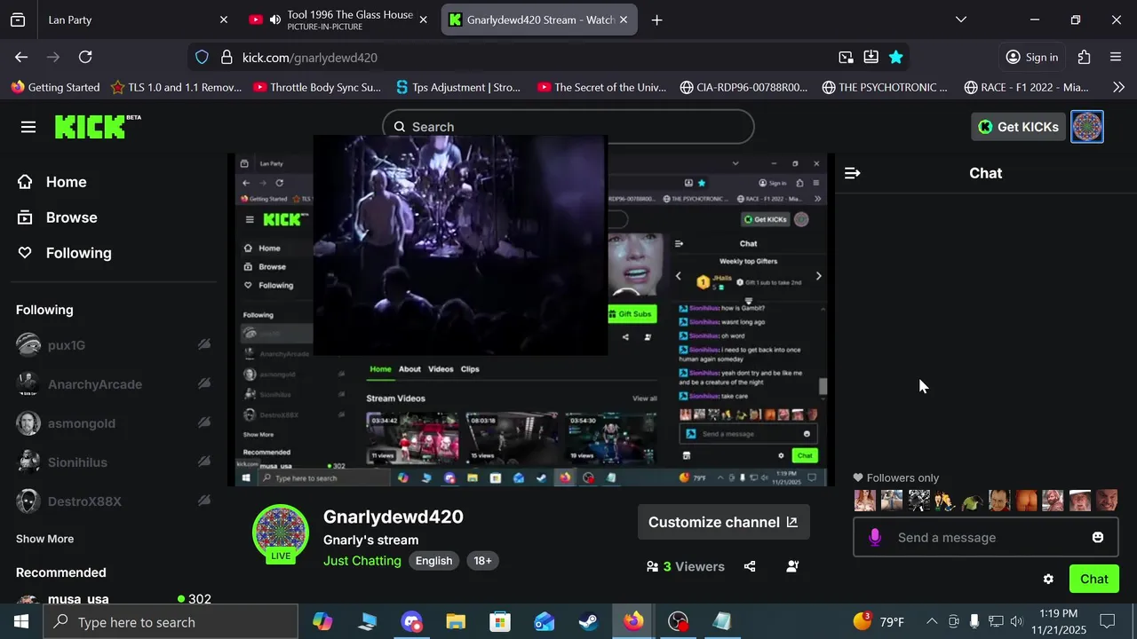The width and height of the screenshot is (1137, 639).
Task: Click the English language tag
Action: (433, 561)
